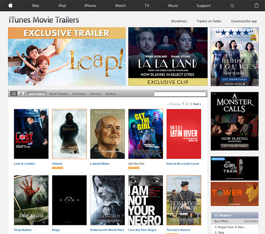Click the Apple logo icon
Viewport: 265px width, 234px height.
pos(11,5)
